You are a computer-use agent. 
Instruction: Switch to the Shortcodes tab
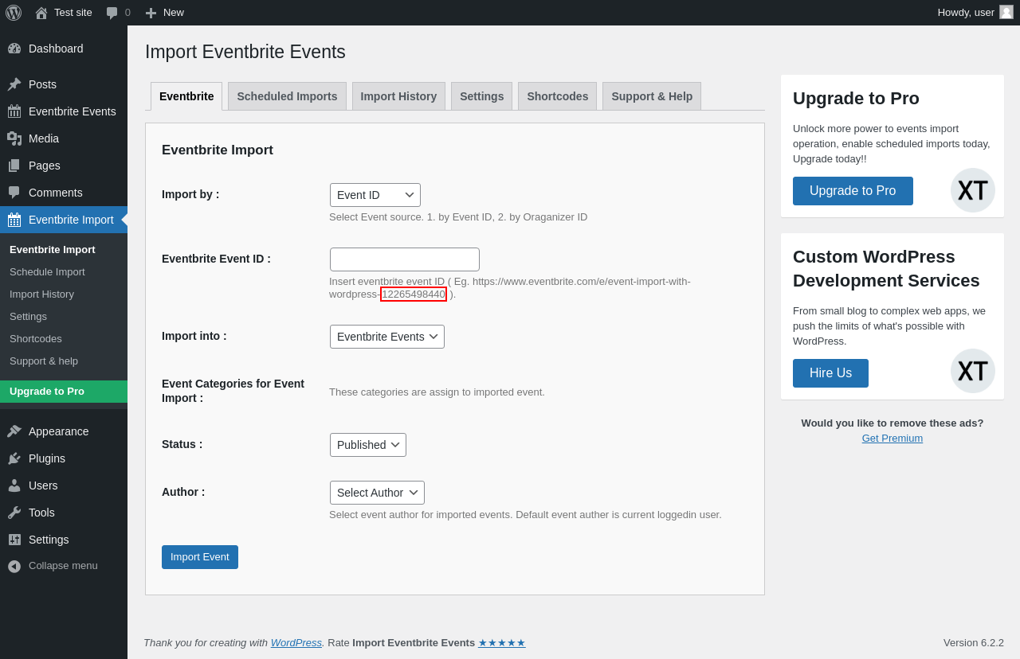(558, 96)
